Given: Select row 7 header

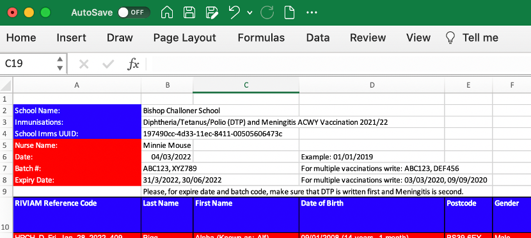Looking at the screenshot, I should pyautogui.click(x=6, y=168).
